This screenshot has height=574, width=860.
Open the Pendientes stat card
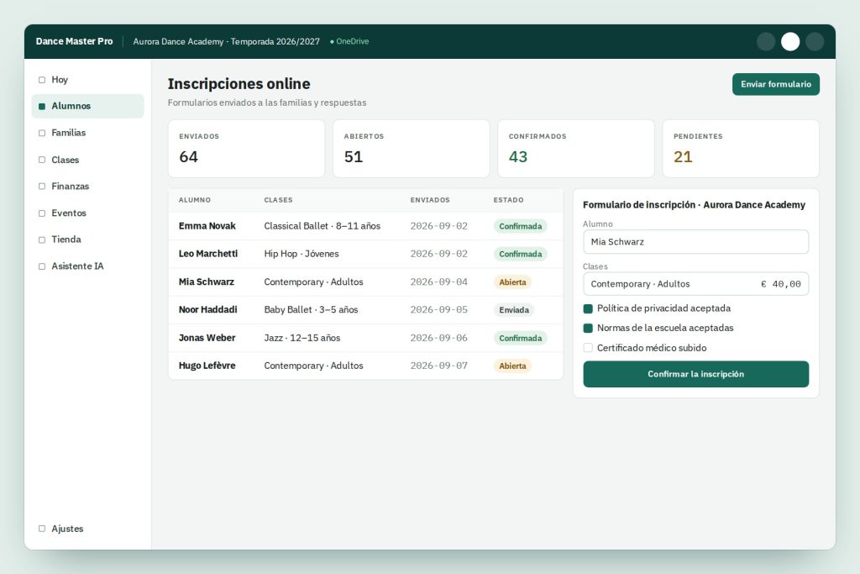tap(741, 149)
